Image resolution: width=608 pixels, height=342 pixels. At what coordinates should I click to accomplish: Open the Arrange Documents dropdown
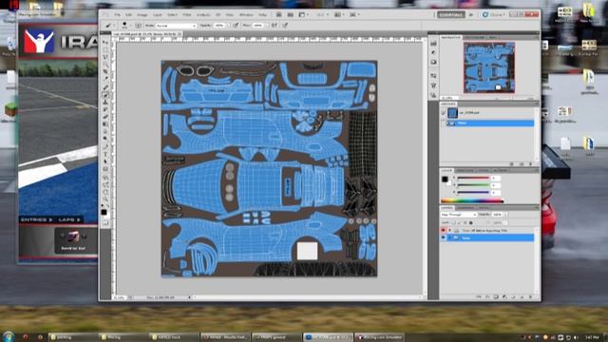(x=338, y=14)
